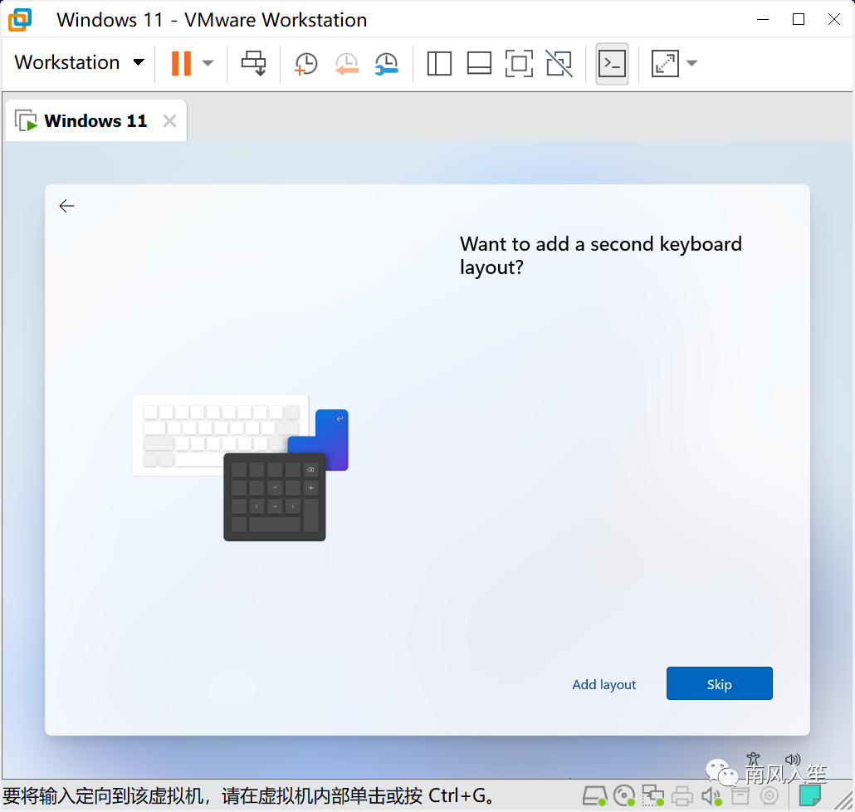The height and width of the screenshot is (812, 855).
Task: Revert to the previous snapshot
Action: pyautogui.click(x=346, y=63)
